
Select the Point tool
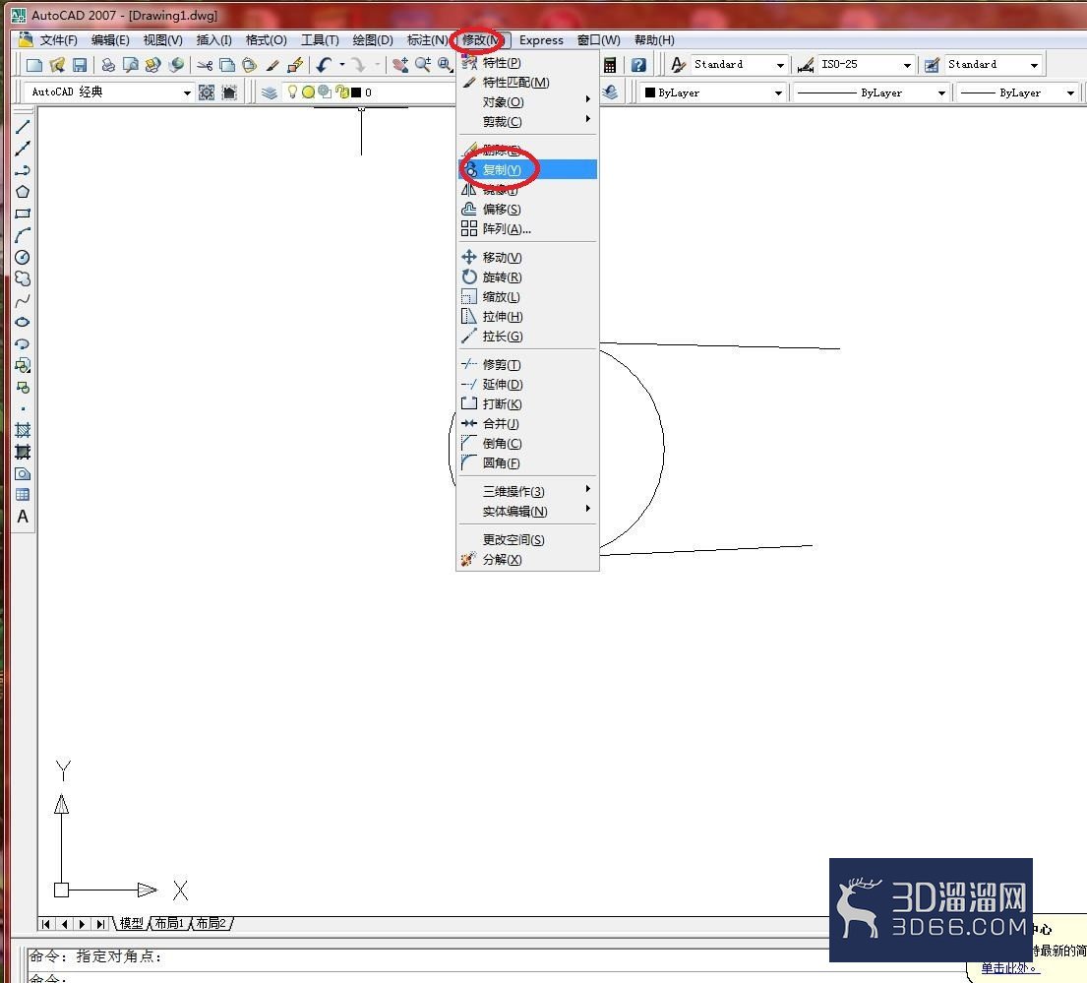coord(23,409)
